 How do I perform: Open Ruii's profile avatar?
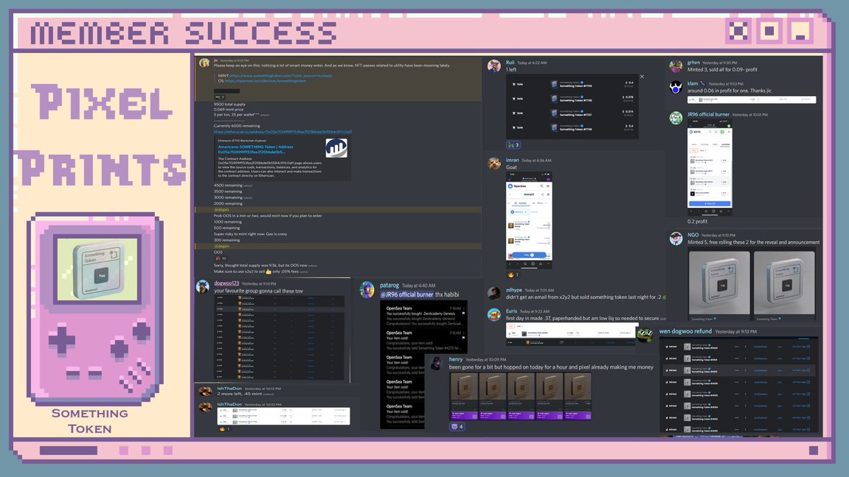[x=495, y=65]
